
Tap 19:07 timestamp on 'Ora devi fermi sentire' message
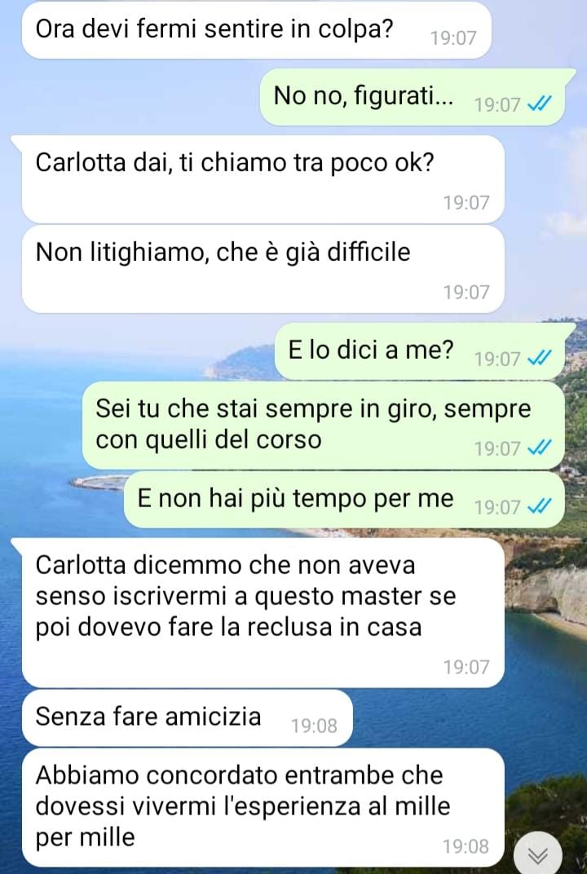[x=453, y=38]
